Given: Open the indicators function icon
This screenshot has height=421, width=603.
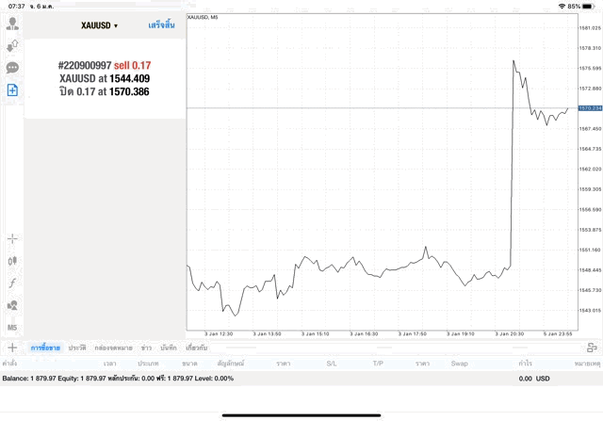Looking at the screenshot, I should pos(12,283).
